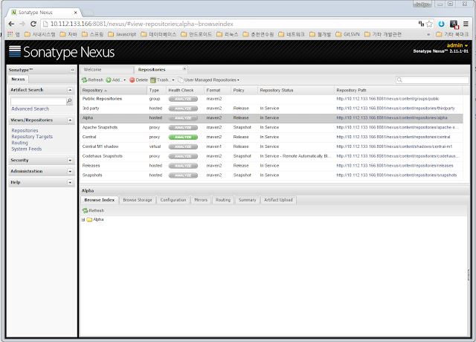Select the Central M1 shadow row
Screen dimensions: 476x342
[271, 146]
